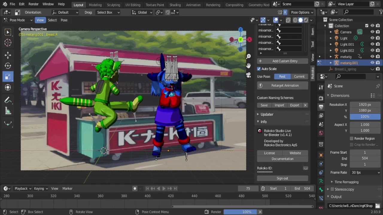The image size is (383, 215).
Task: Open the Pose Mode dropdown
Action: tap(18, 20)
